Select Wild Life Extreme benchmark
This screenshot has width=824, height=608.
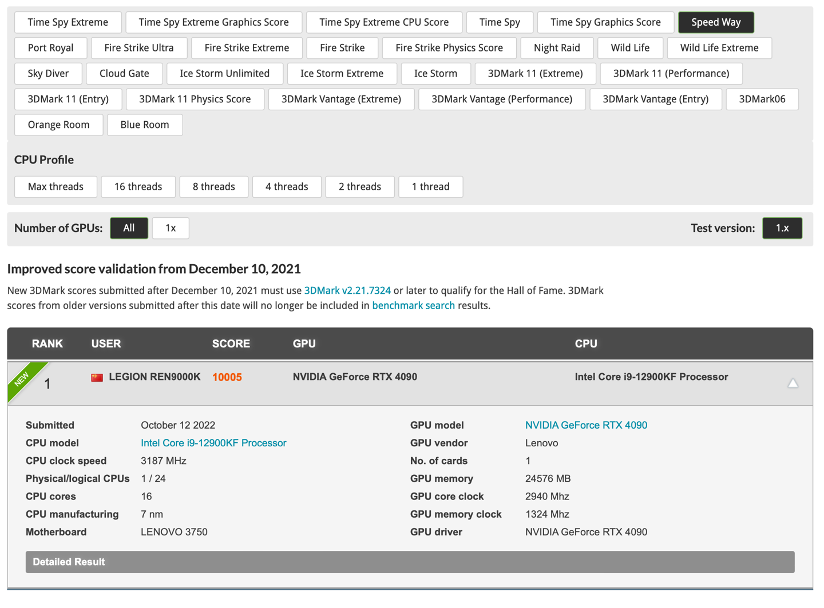(x=719, y=48)
